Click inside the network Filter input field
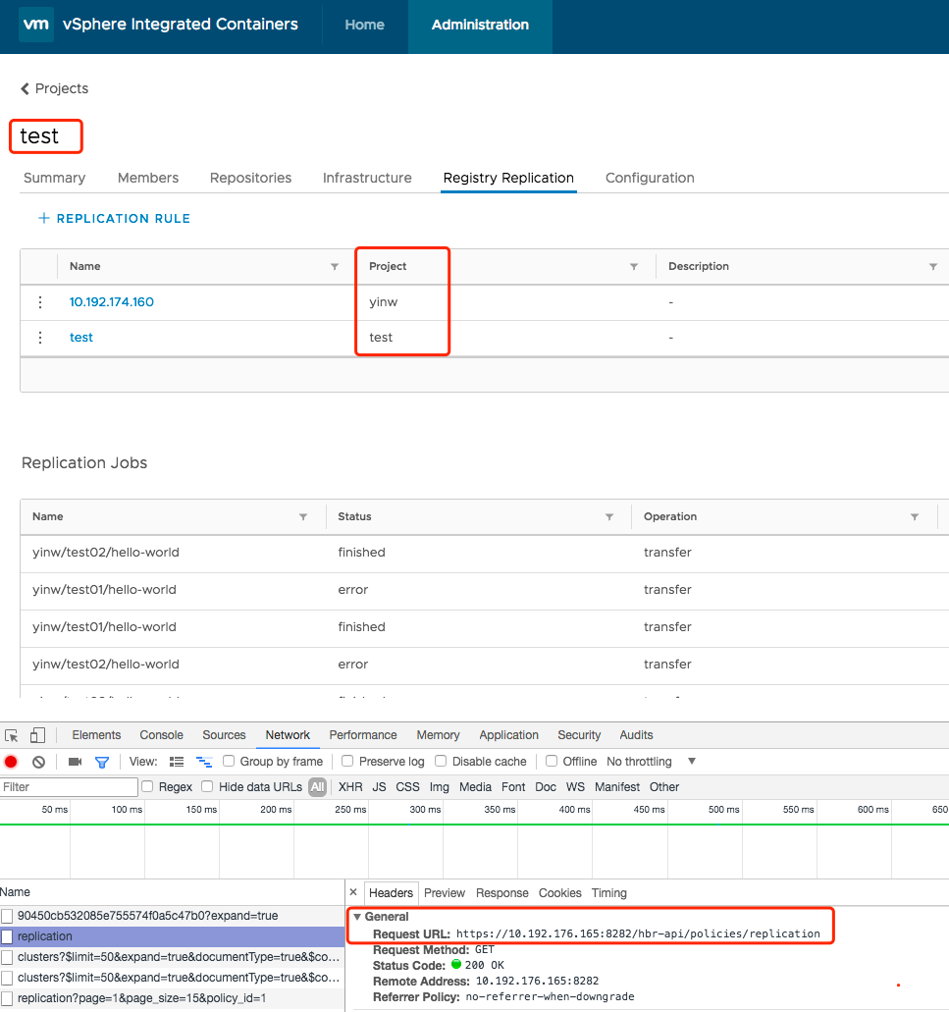 click(69, 786)
